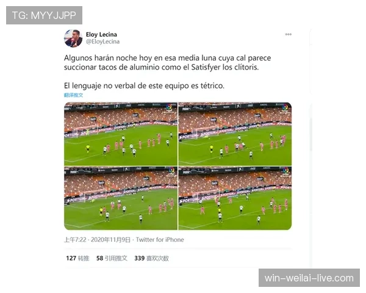The width and height of the screenshot is (366, 293).
Task: Open the Eloy Lecina display name link
Action: point(101,34)
